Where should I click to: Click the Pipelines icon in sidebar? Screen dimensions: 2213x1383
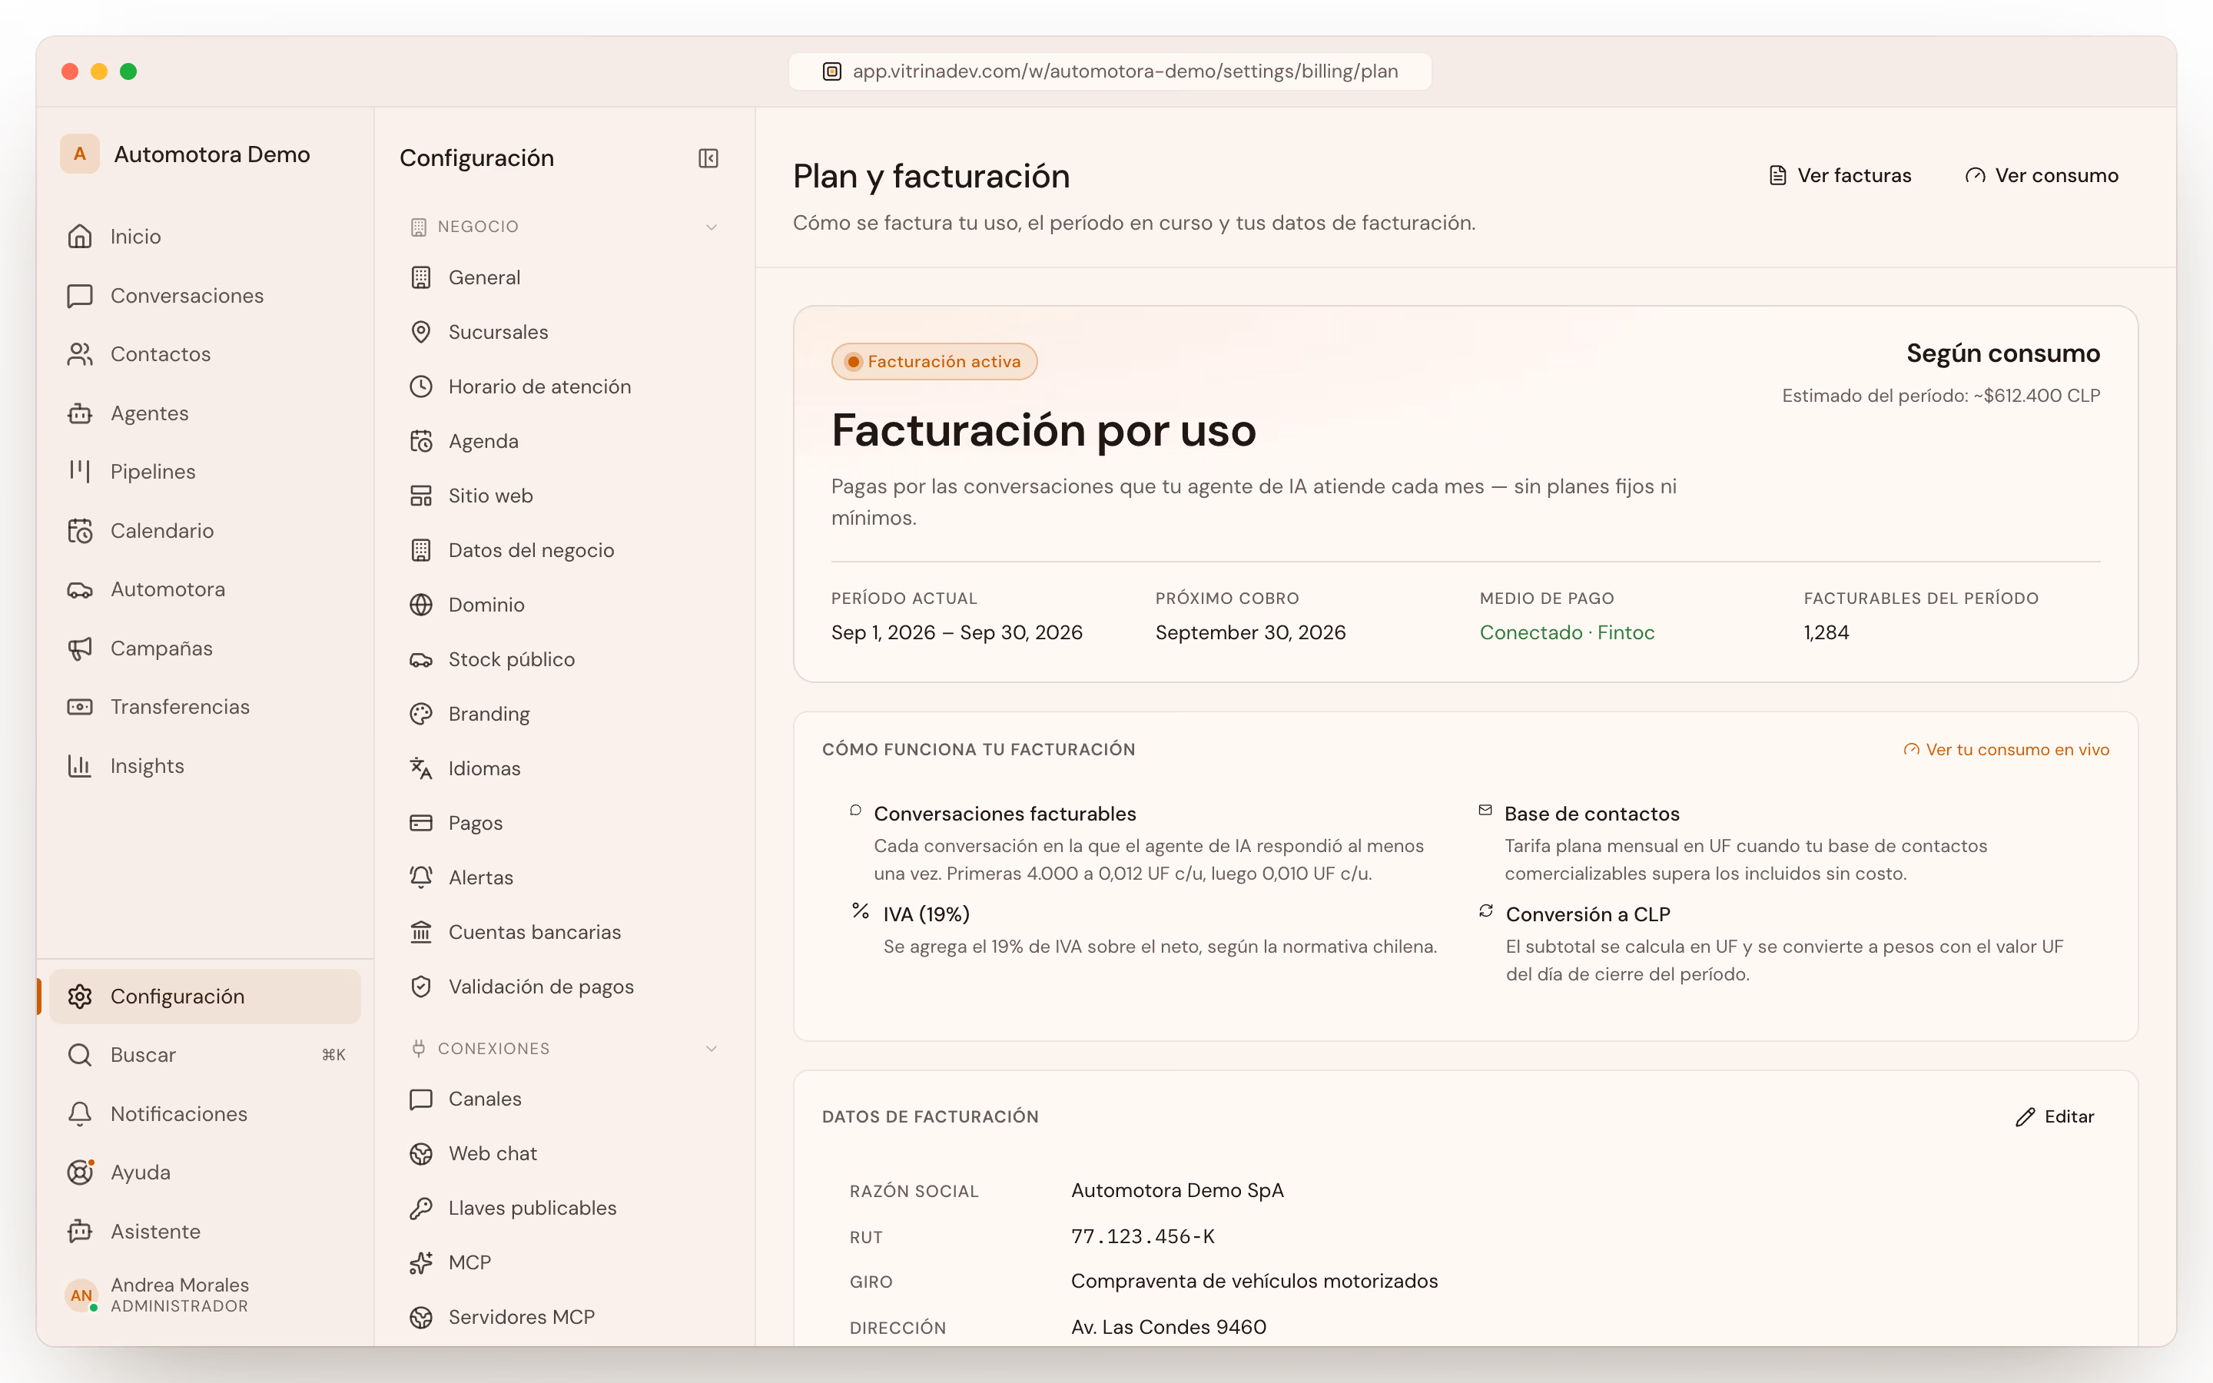80,471
